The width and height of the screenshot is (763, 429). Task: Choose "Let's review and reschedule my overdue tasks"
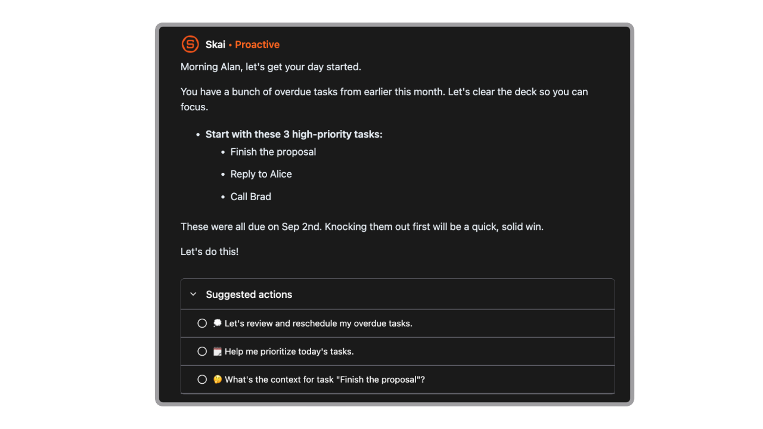pyautogui.click(x=318, y=322)
